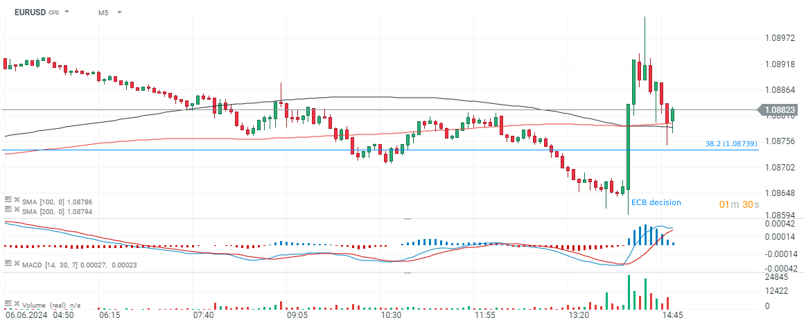Click the 0.00042 MACD axis value
This screenshot has width=806, height=327.
[x=781, y=223]
